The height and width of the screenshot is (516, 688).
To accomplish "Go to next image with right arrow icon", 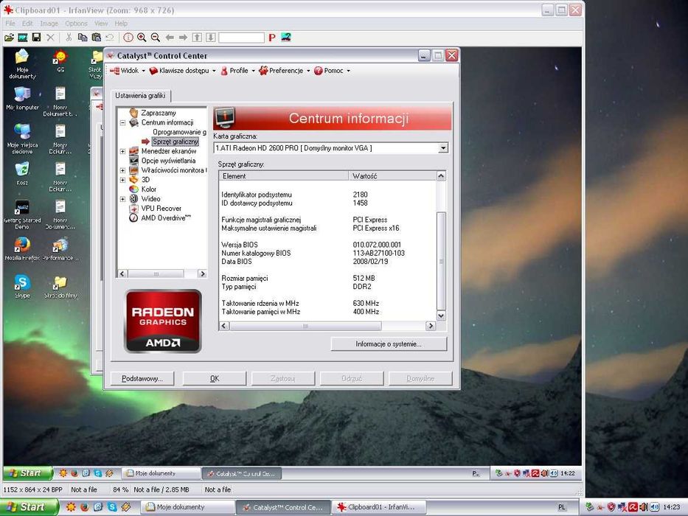I will [183, 38].
